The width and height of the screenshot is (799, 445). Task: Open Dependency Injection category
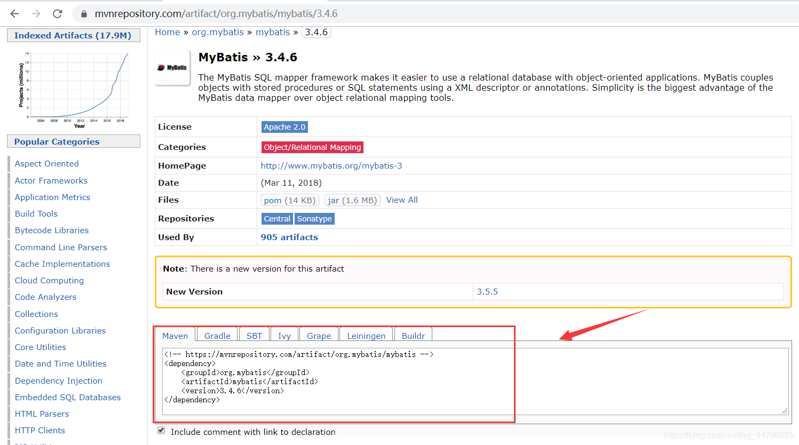pos(58,381)
